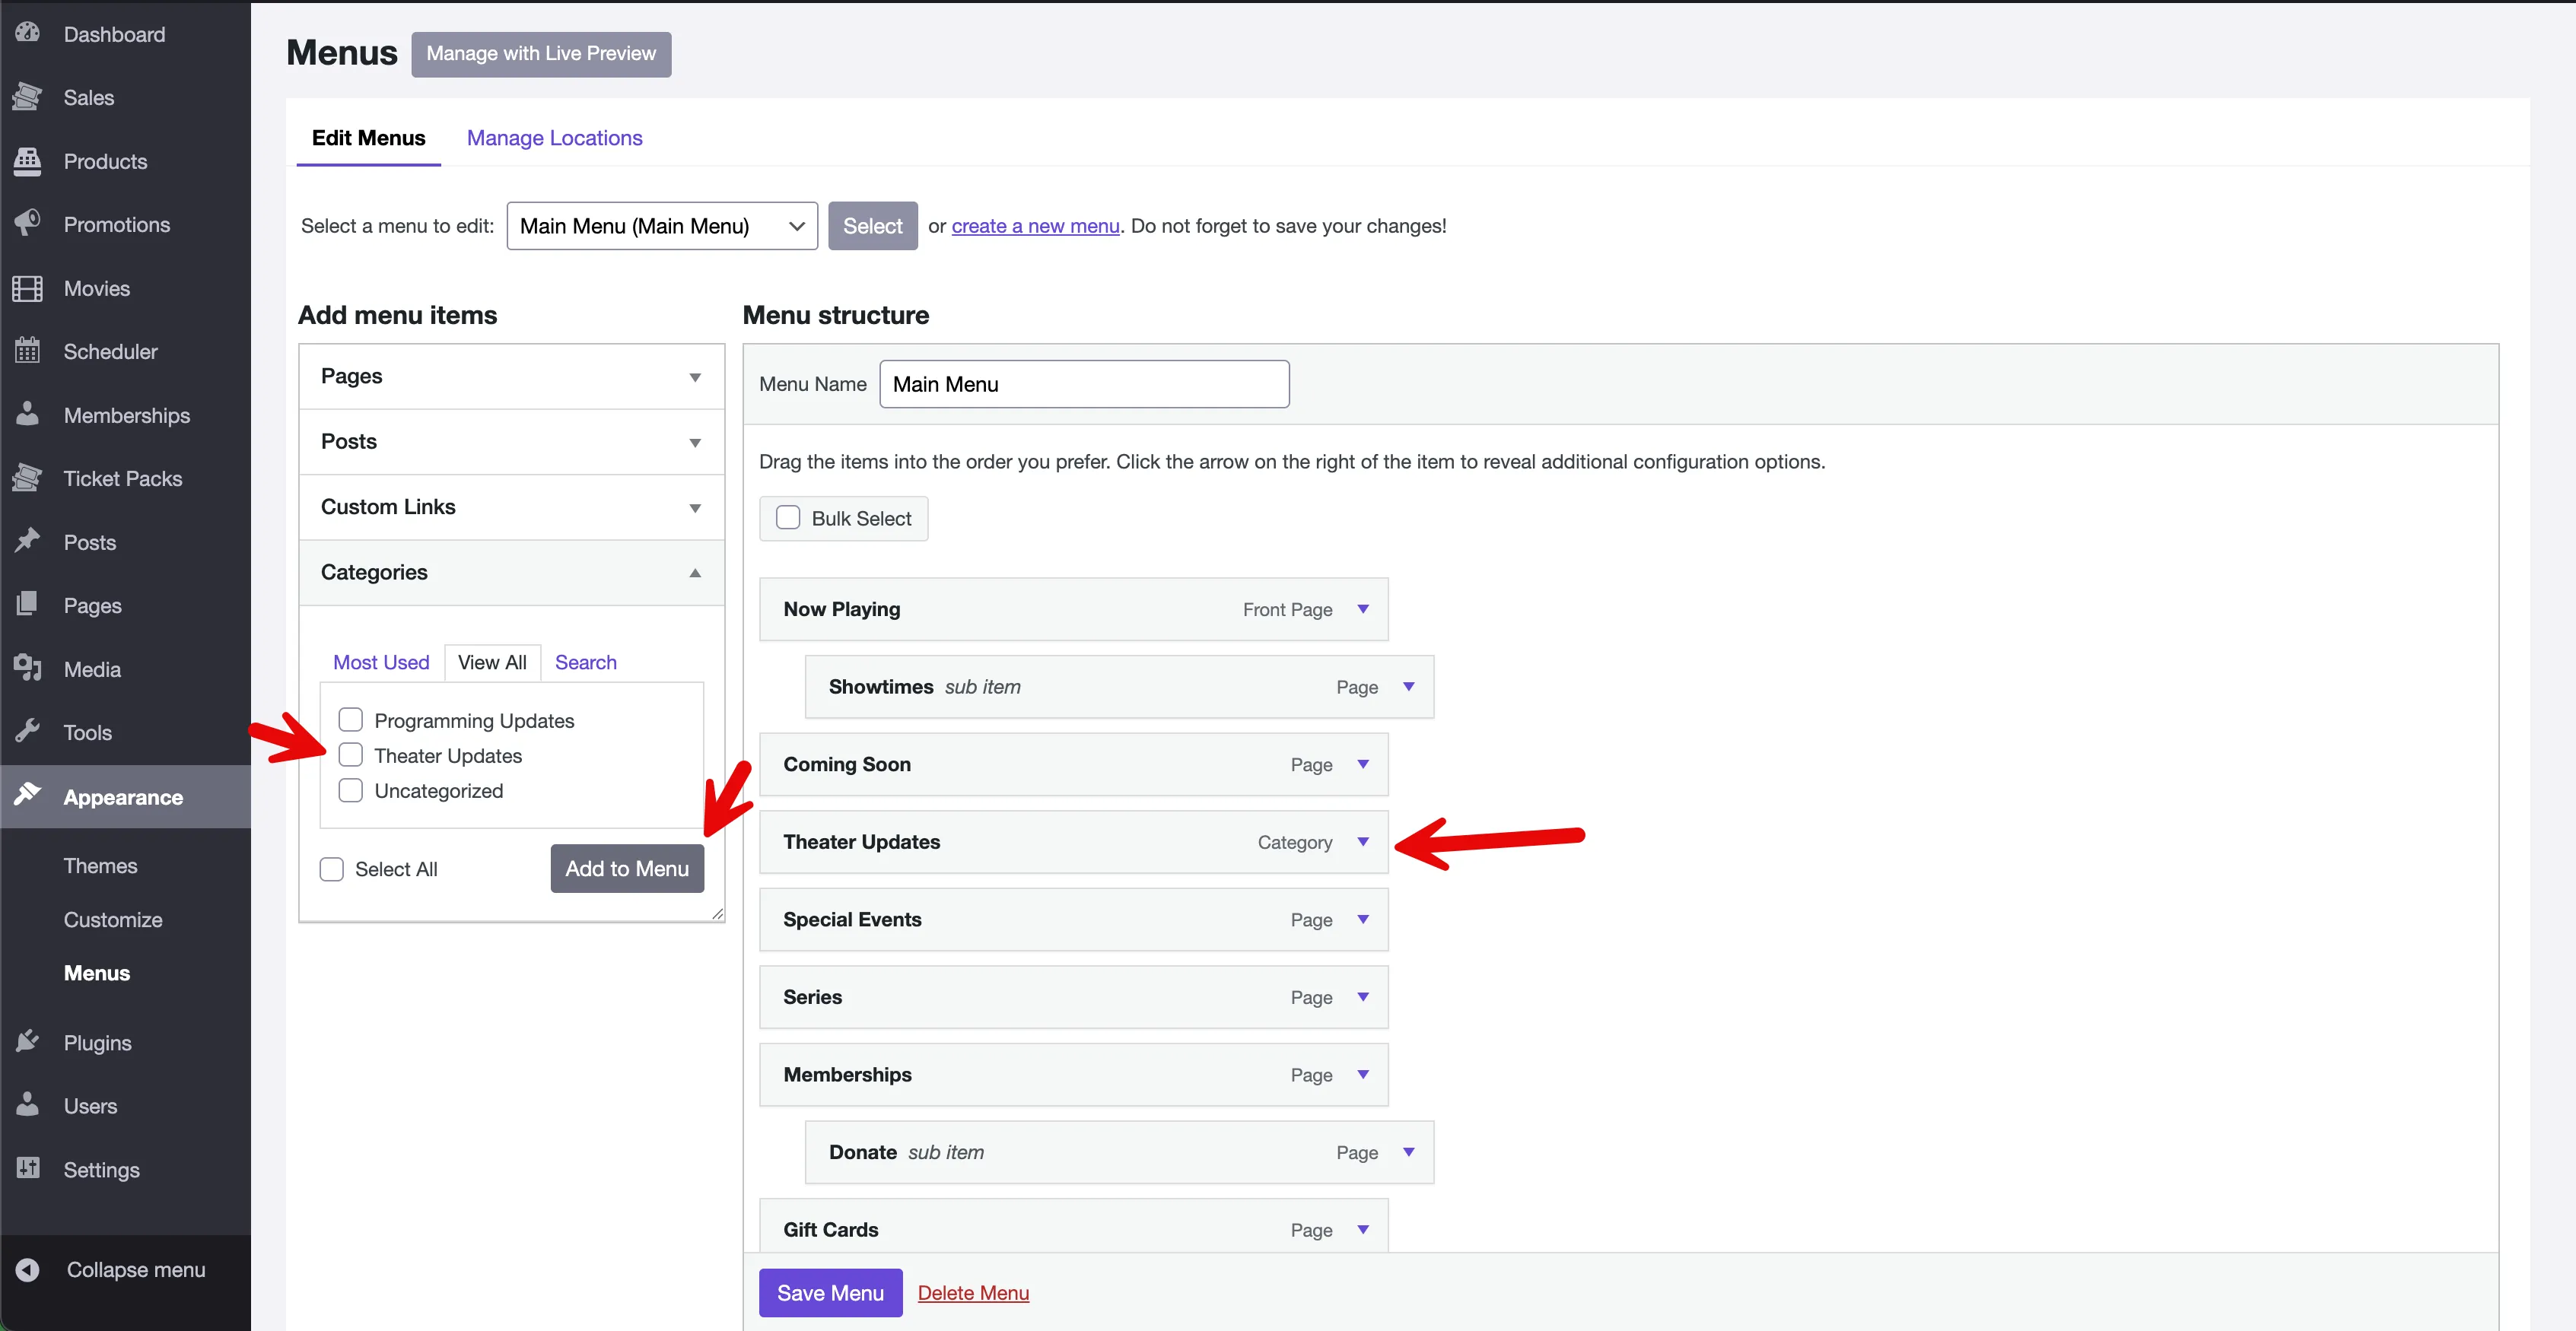
Task: Open Plugins plug icon
Action: coord(28,1041)
